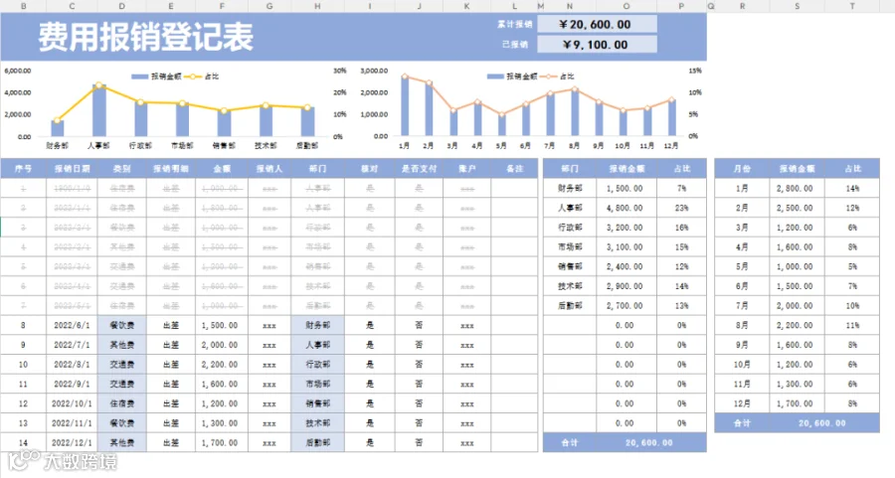Click the 报销日期 table header
This screenshot has width=895, height=478.
(x=72, y=168)
